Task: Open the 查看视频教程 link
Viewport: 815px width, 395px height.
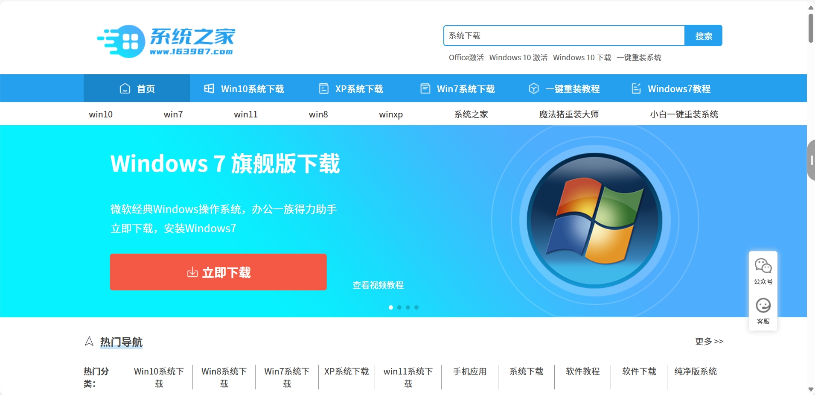Action: pos(378,285)
